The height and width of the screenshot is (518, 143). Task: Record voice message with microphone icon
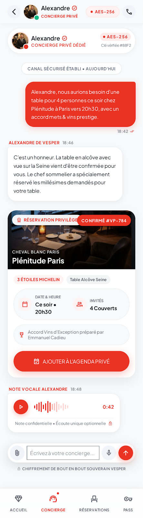coord(109,453)
